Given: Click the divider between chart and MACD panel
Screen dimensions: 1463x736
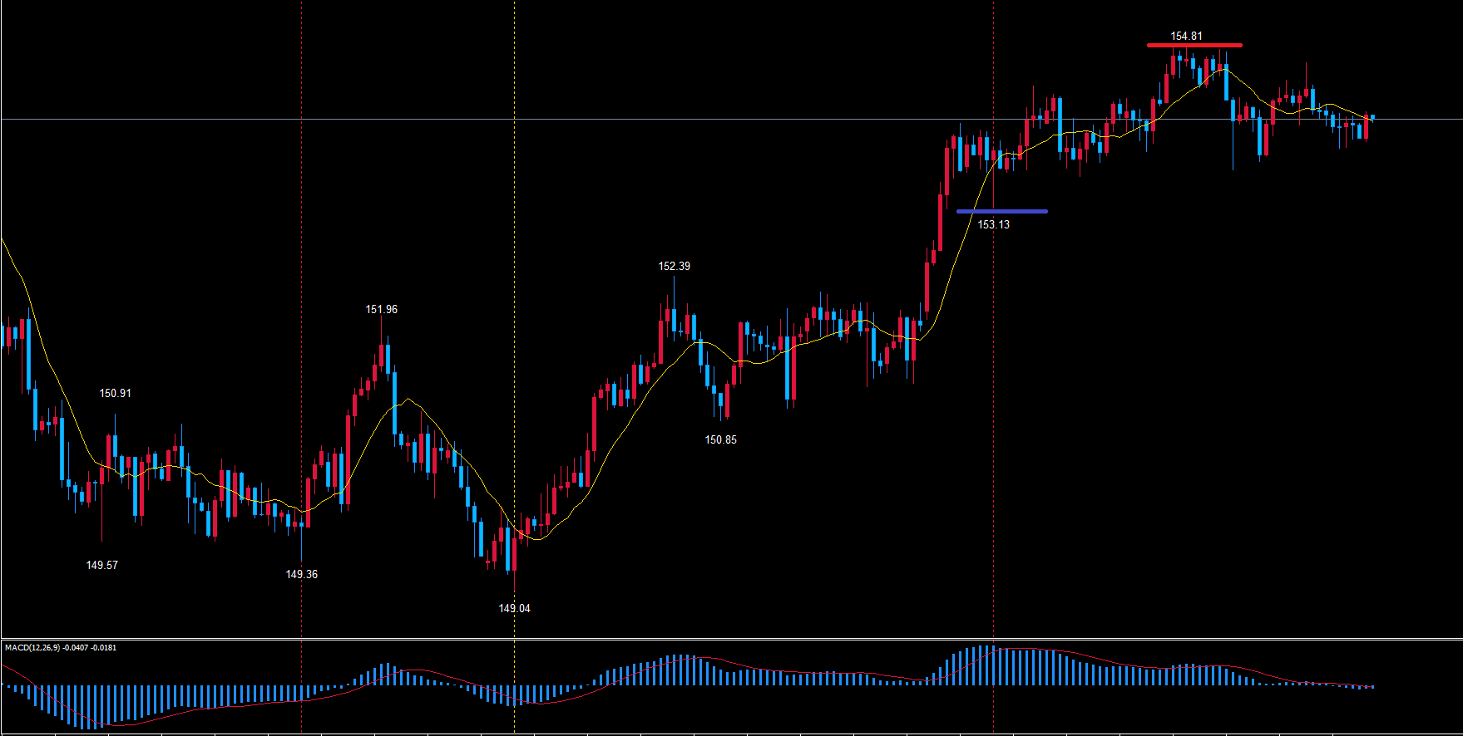Looking at the screenshot, I should coord(732,639).
